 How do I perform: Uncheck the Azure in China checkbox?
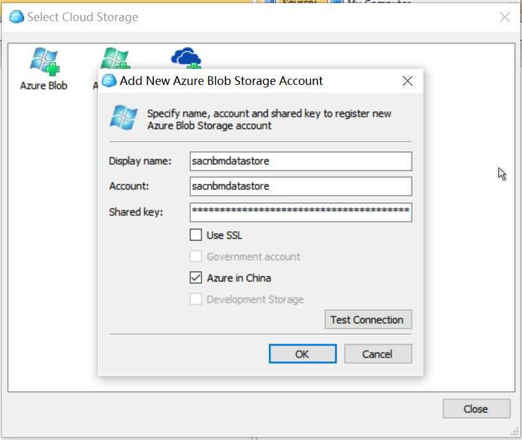click(x=196, y=278)
